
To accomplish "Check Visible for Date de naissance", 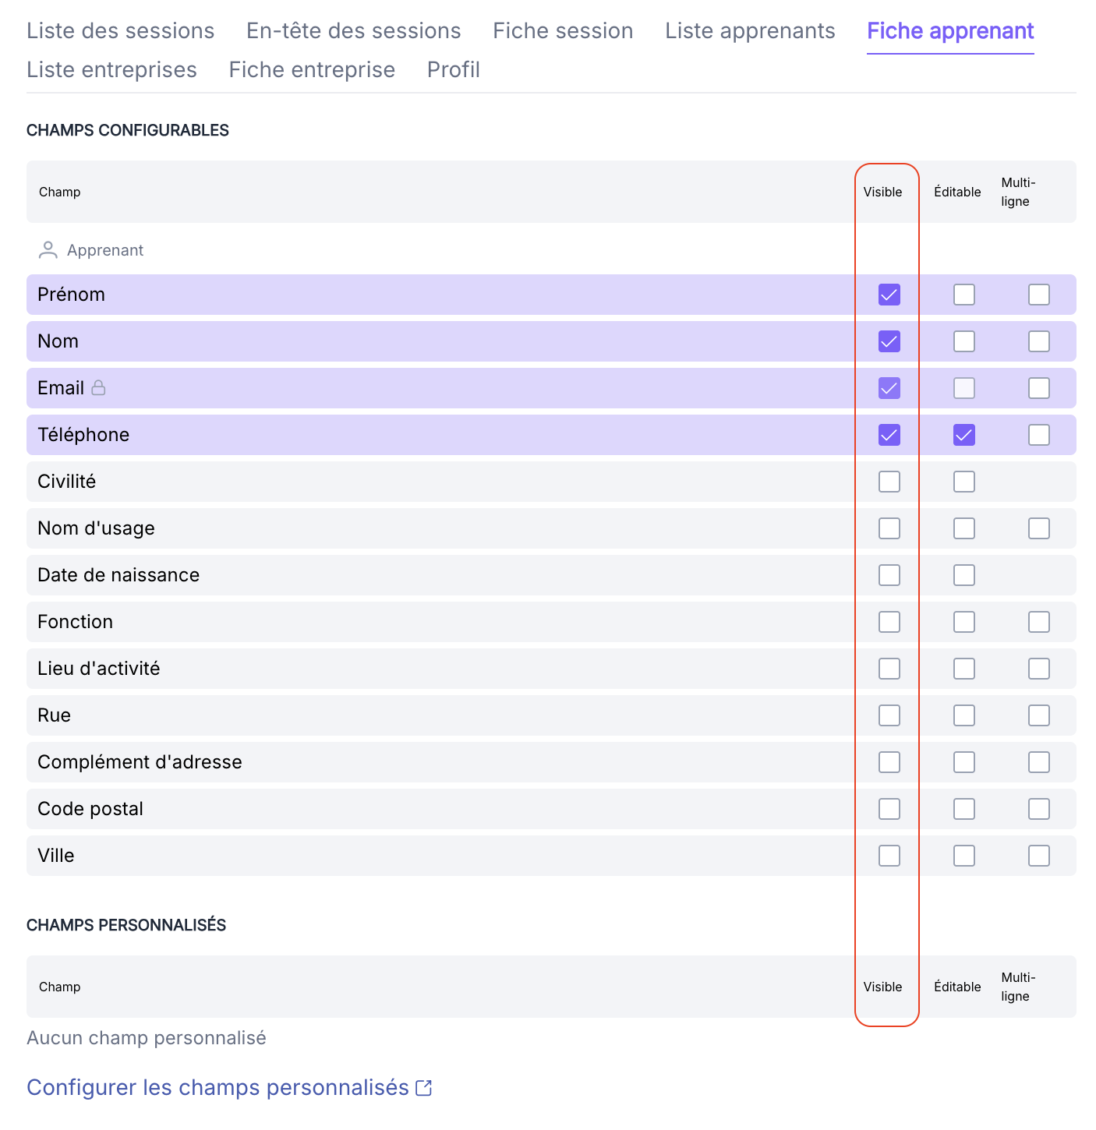I will (889, 575).
